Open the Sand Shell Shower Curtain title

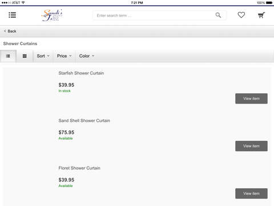coord(84,121)
